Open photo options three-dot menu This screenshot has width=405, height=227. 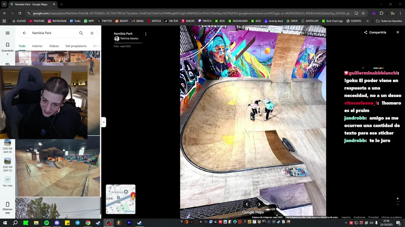pos(146,34)
